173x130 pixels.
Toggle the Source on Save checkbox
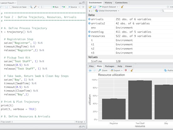coord(11,7)
